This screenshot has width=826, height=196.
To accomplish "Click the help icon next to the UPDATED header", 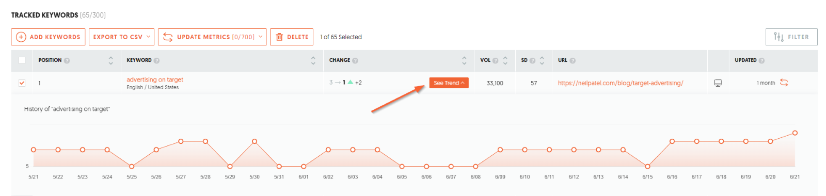I will point(761,61).
